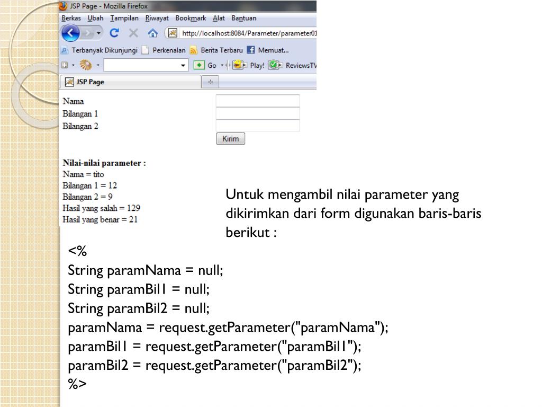Open the Alat menu
The image size is (542, 407).
point(219,18)
